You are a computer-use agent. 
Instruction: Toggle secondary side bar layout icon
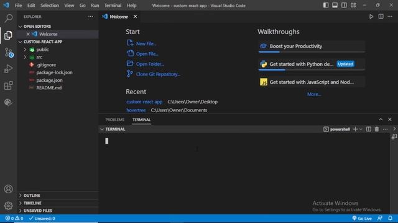[x=344, y=6]
